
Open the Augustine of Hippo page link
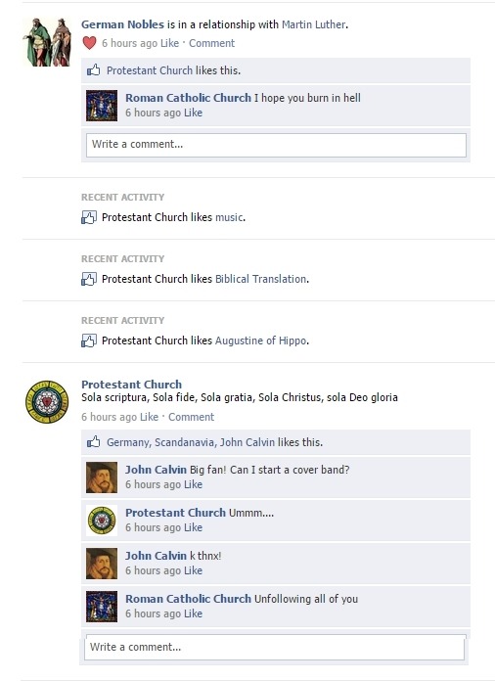pyautogui.click(x=261, y=340)
